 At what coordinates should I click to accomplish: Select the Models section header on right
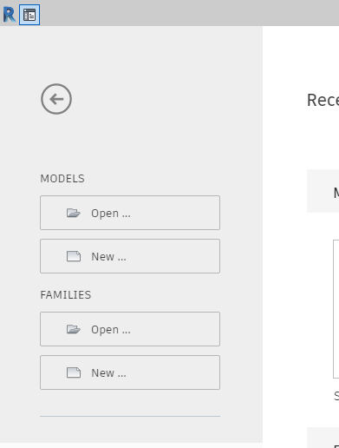tap(323, 191)
